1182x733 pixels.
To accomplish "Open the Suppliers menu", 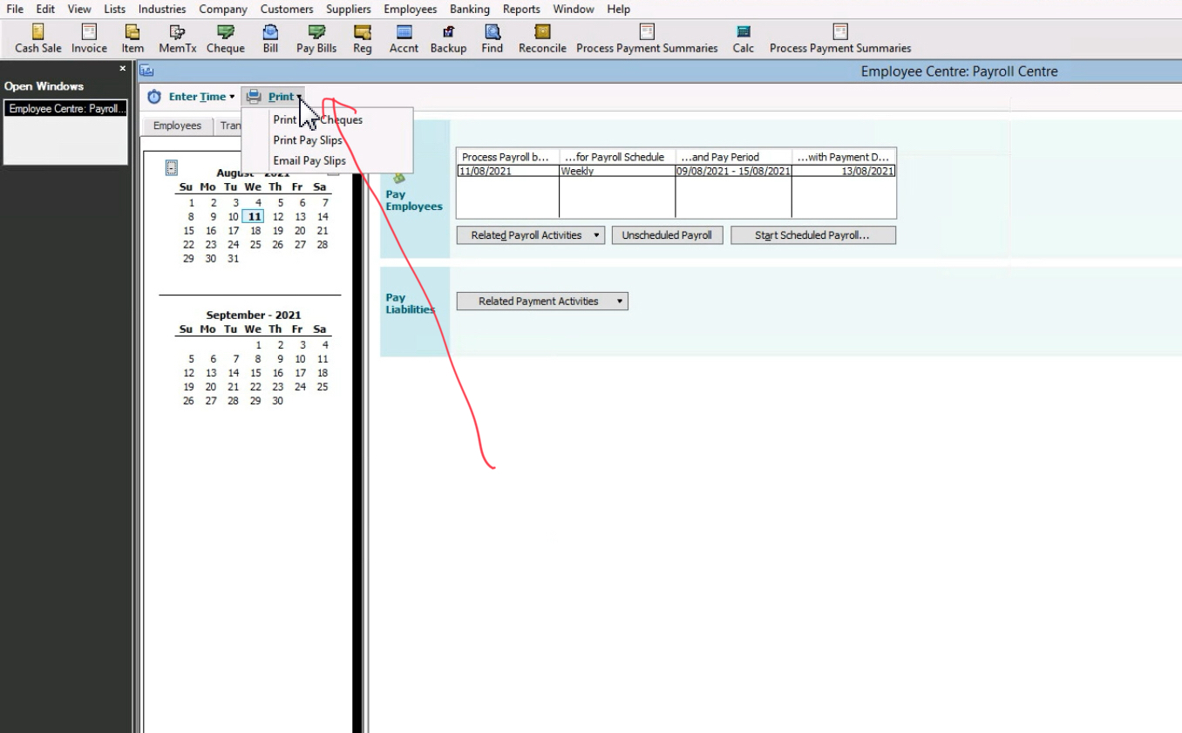I will [x=349, y=9].
